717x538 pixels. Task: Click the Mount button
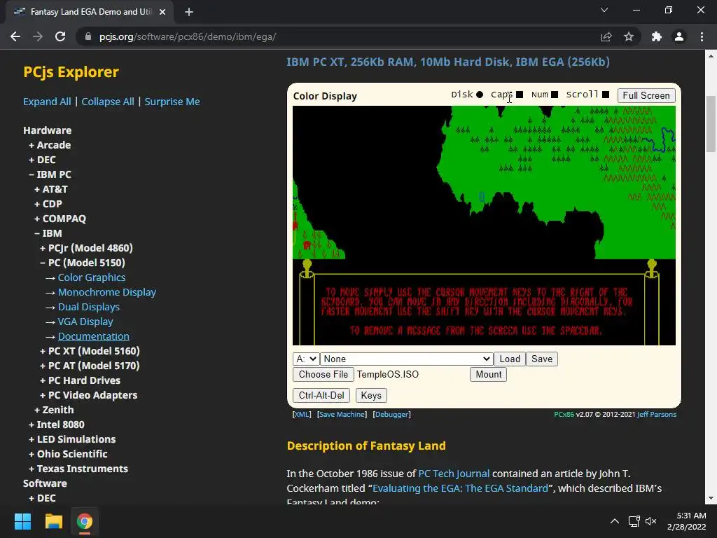coord(488,374)
